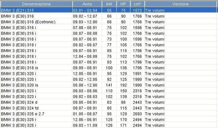Click the HP column header

tap(123, 4)
